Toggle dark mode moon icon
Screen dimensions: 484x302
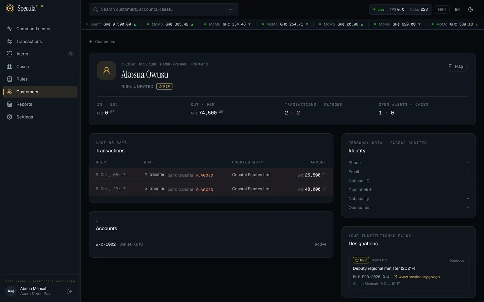click(x=471, y=9)
